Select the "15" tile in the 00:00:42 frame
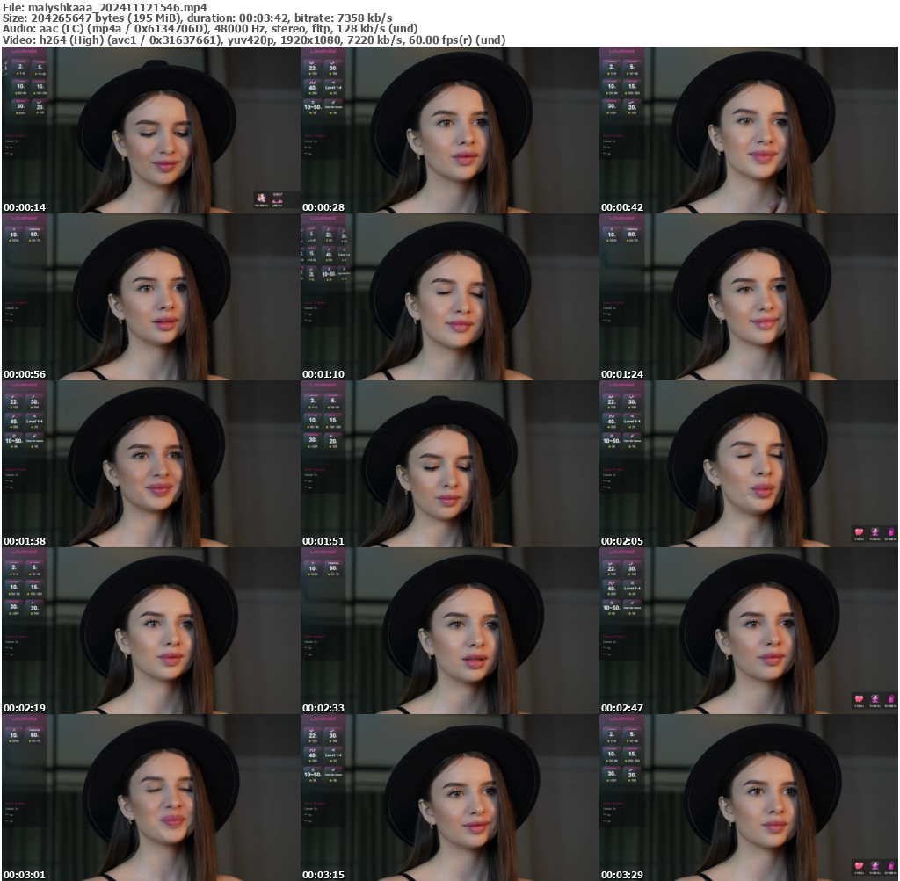Image resolution: width=900 pixels, height=881 pixels. [632, 87]
